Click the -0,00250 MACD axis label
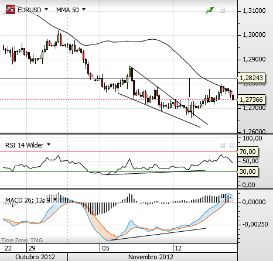Viewport: 273px width, 261px height. (255, 224)
